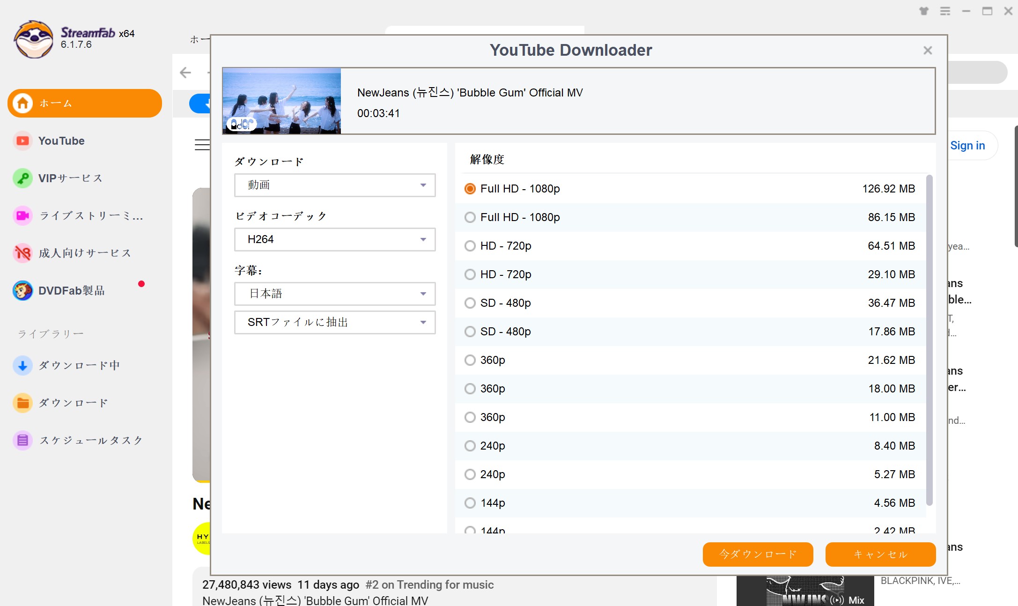Open the download type dropdown

(x=335, y=185)
